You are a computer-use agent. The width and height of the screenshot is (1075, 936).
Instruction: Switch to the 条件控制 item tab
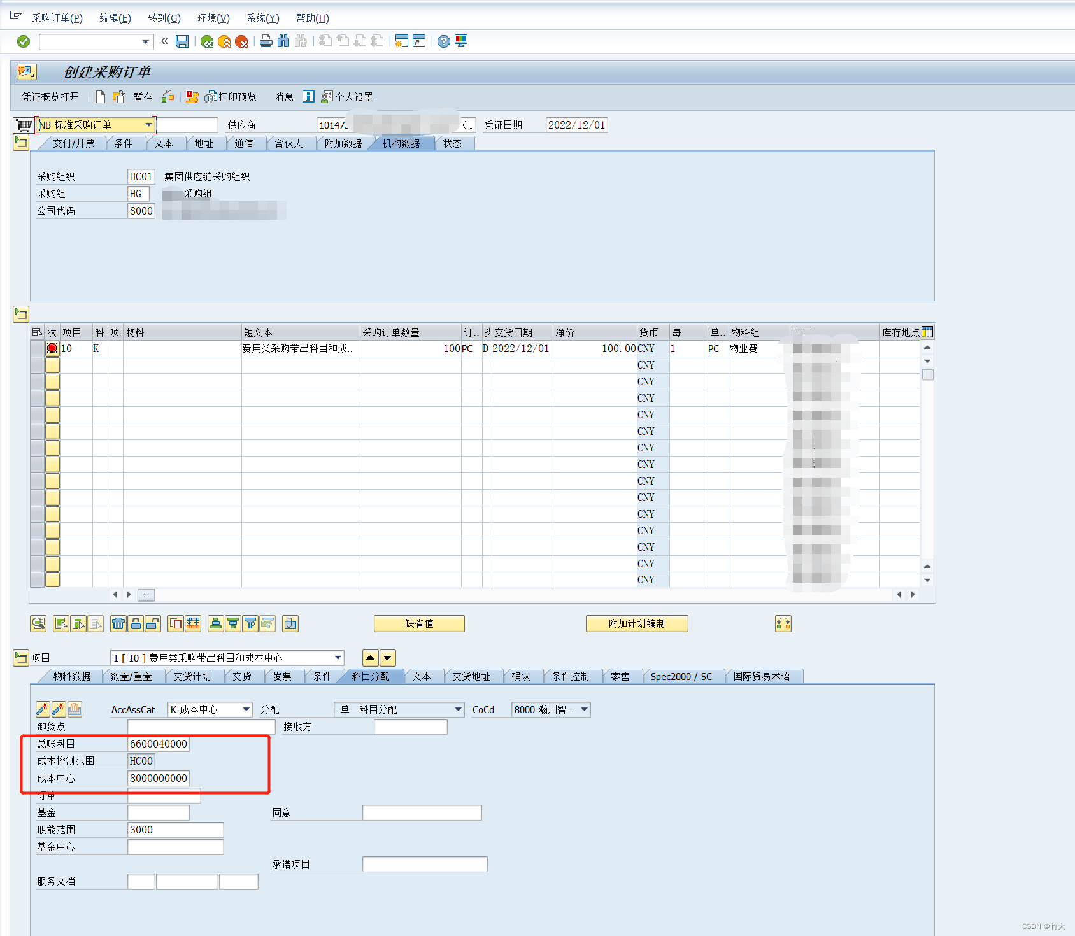click(x=570, y=676)
